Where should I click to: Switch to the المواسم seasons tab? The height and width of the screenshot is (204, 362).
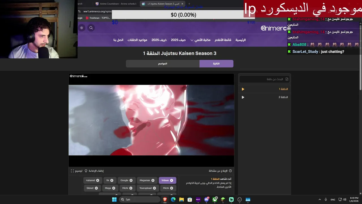tap(163, 64)
